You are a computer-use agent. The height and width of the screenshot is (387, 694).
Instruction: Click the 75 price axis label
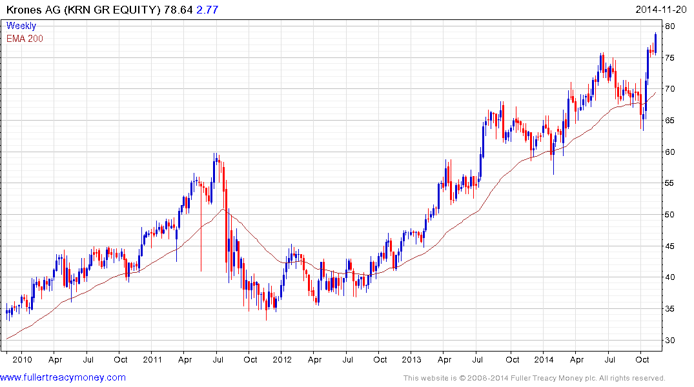[670, 58]
